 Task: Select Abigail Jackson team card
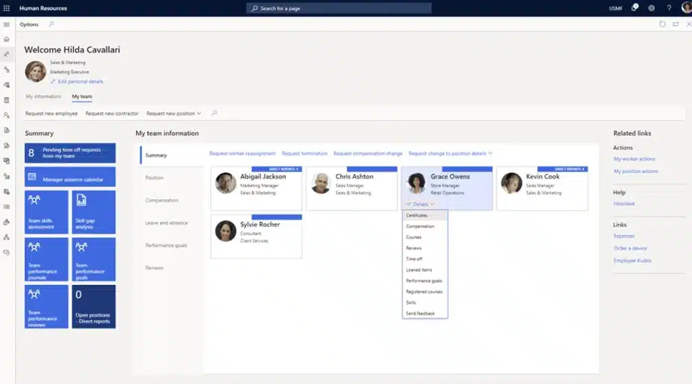point(256,188)
